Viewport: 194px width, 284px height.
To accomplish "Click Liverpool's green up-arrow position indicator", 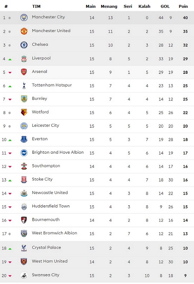I will (x=10, y=59).
